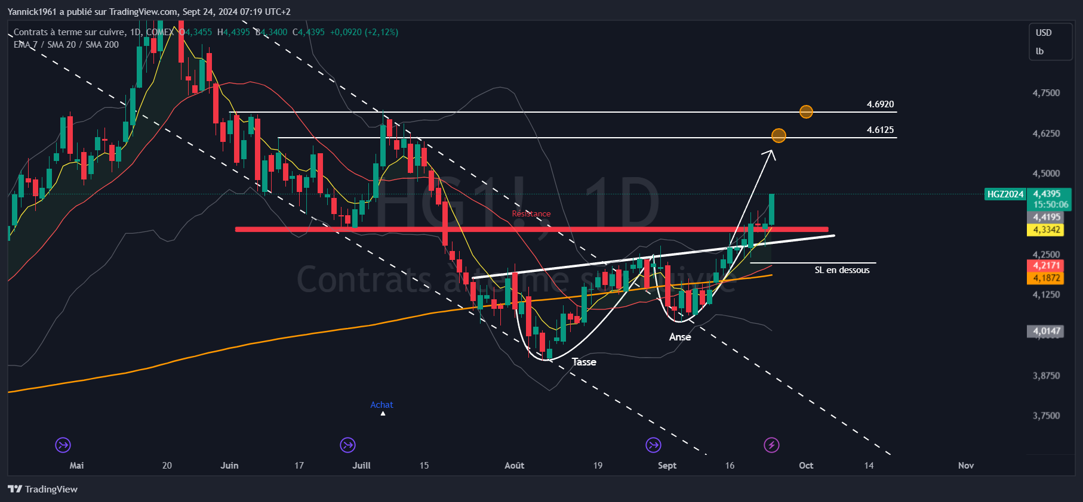
Task: Click the 'Juin' label on the time axis
Action: pos(229,466)
